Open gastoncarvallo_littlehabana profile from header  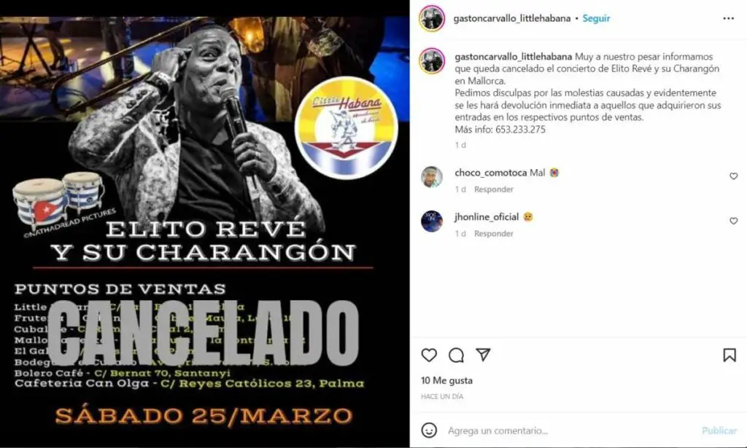(511, 18)
